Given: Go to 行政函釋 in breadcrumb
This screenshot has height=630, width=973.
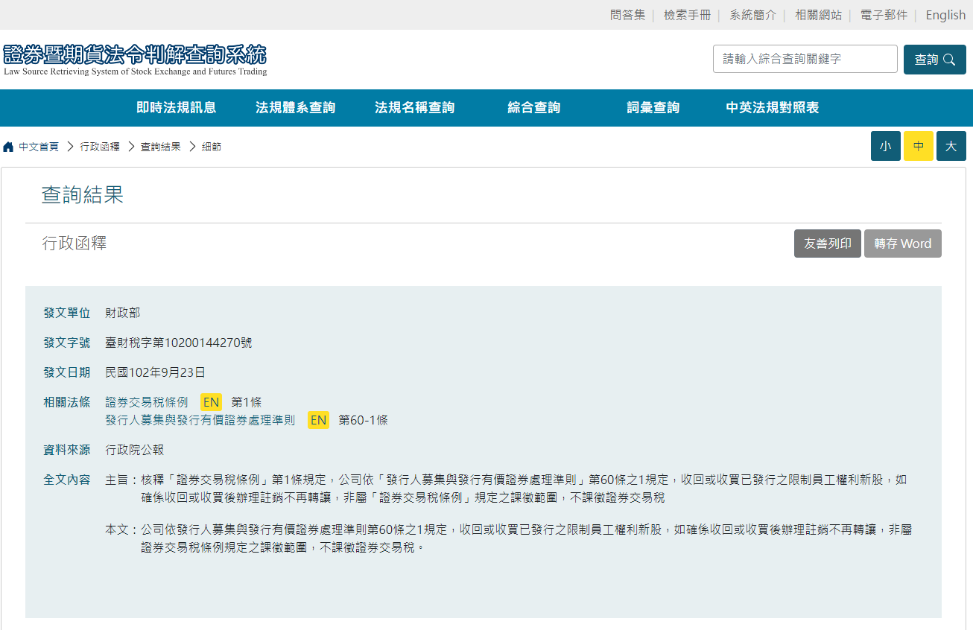Looking at the screenshot, I should (100, 147).
